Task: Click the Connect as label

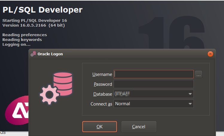Action: pos(101,104)
